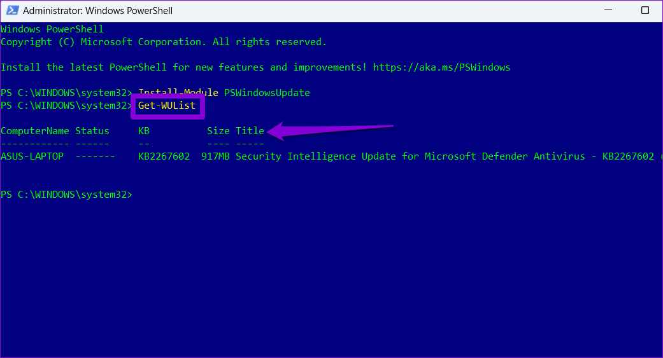Click the KB column header
The width and height of the screenshot is (663, 358).
(144, 131)
